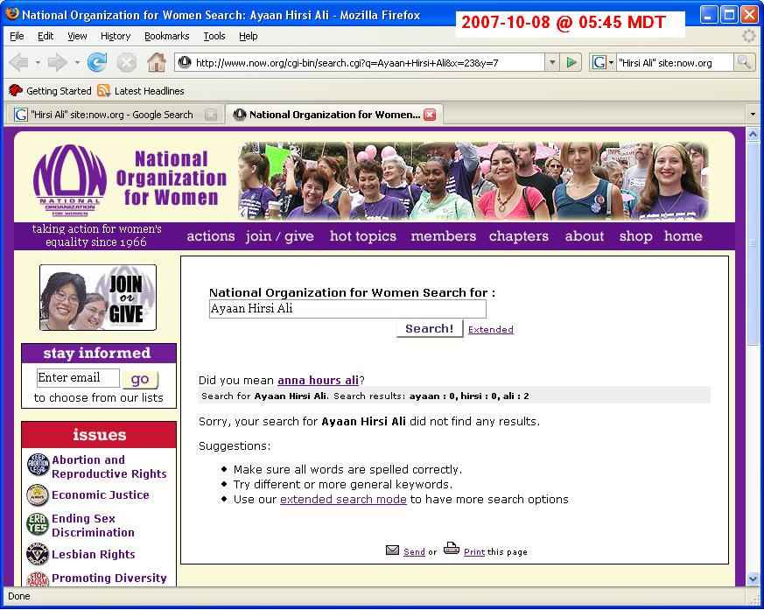Screen dimensions: 764x610
Task: Click the Print link
Action: click(x=474, y=551)
